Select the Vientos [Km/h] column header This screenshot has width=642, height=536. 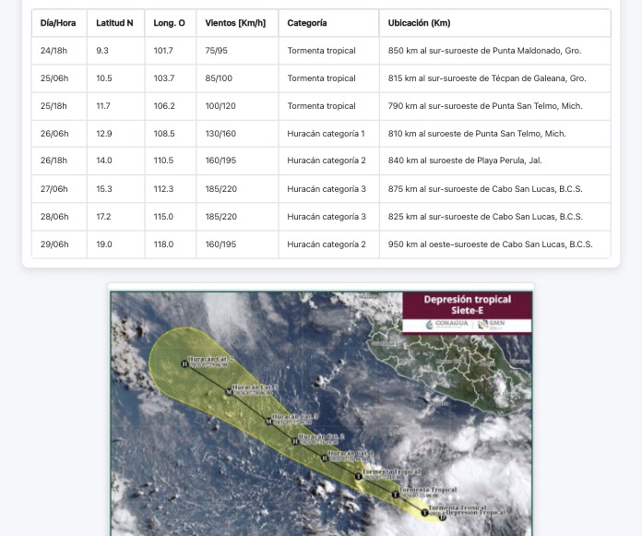235,23
